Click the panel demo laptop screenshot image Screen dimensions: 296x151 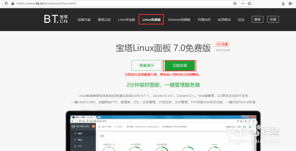pyautogui.click(x=163, y=131)
